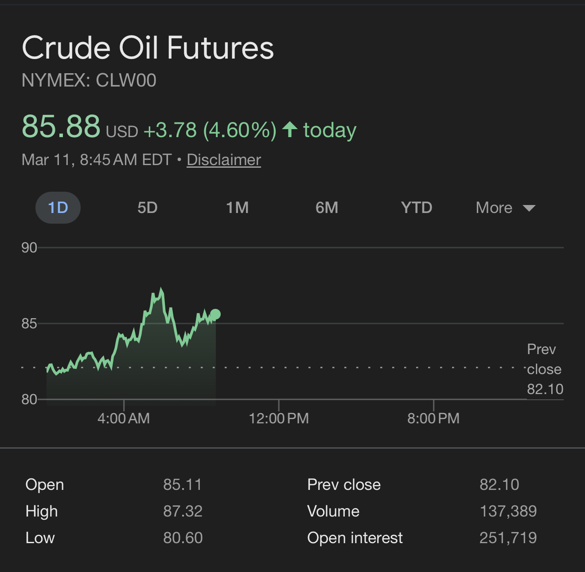
Task: Click the 4:00 AM time axis marker
Action: (124, 418)
